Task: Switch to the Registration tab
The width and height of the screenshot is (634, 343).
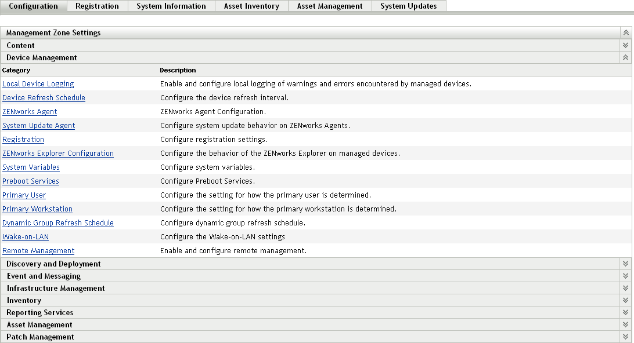Action: 97,6
